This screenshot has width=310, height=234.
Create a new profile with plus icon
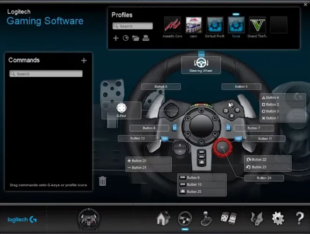coord(116,38)
